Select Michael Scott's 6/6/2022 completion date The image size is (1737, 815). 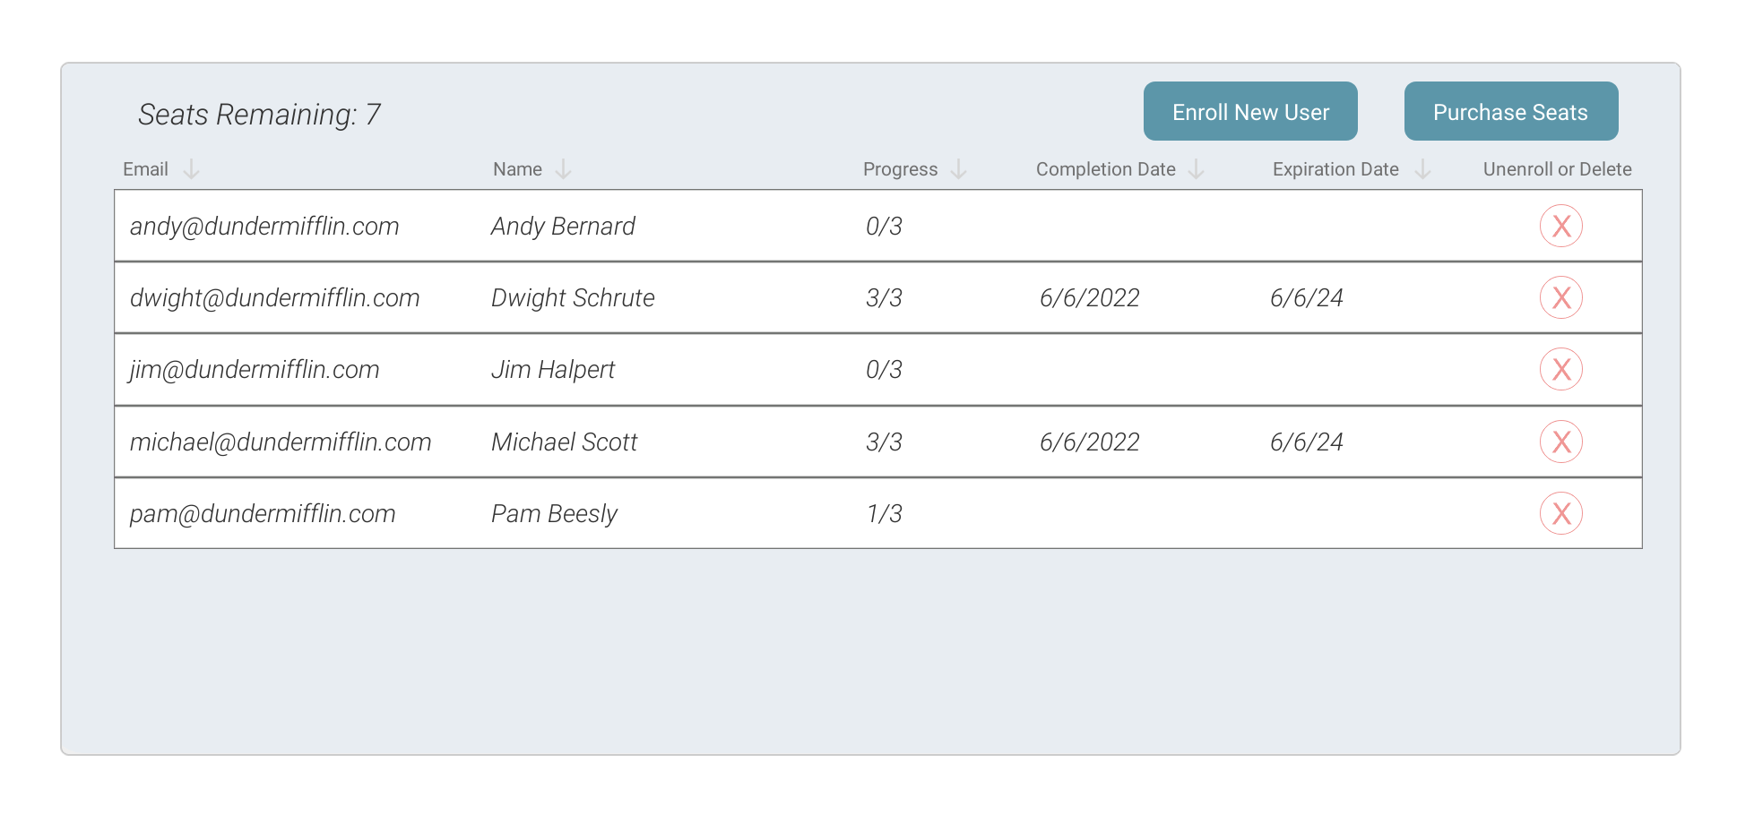[x=1089, y=442]
